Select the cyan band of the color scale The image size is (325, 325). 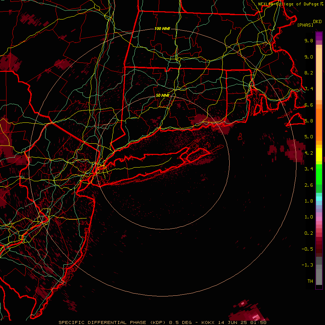[x=319, y=199]
